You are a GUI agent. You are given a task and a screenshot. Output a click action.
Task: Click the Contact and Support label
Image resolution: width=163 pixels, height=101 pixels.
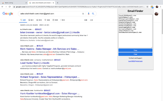point(135,58)
